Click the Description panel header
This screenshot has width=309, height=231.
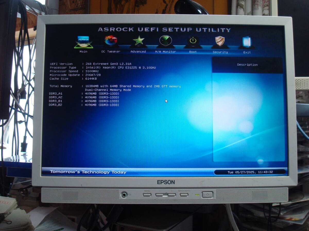click(247, 65)
